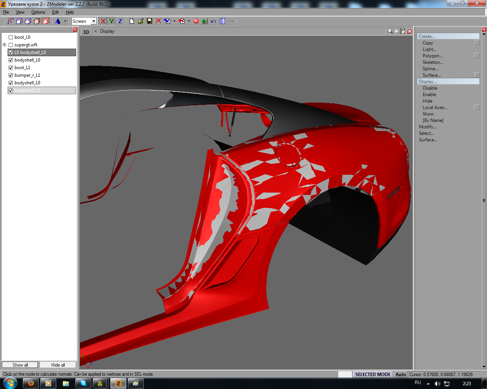Select the viewport zoom magnifier tool
The width and height of the screenshot is (487, 389).
point(390,32)
